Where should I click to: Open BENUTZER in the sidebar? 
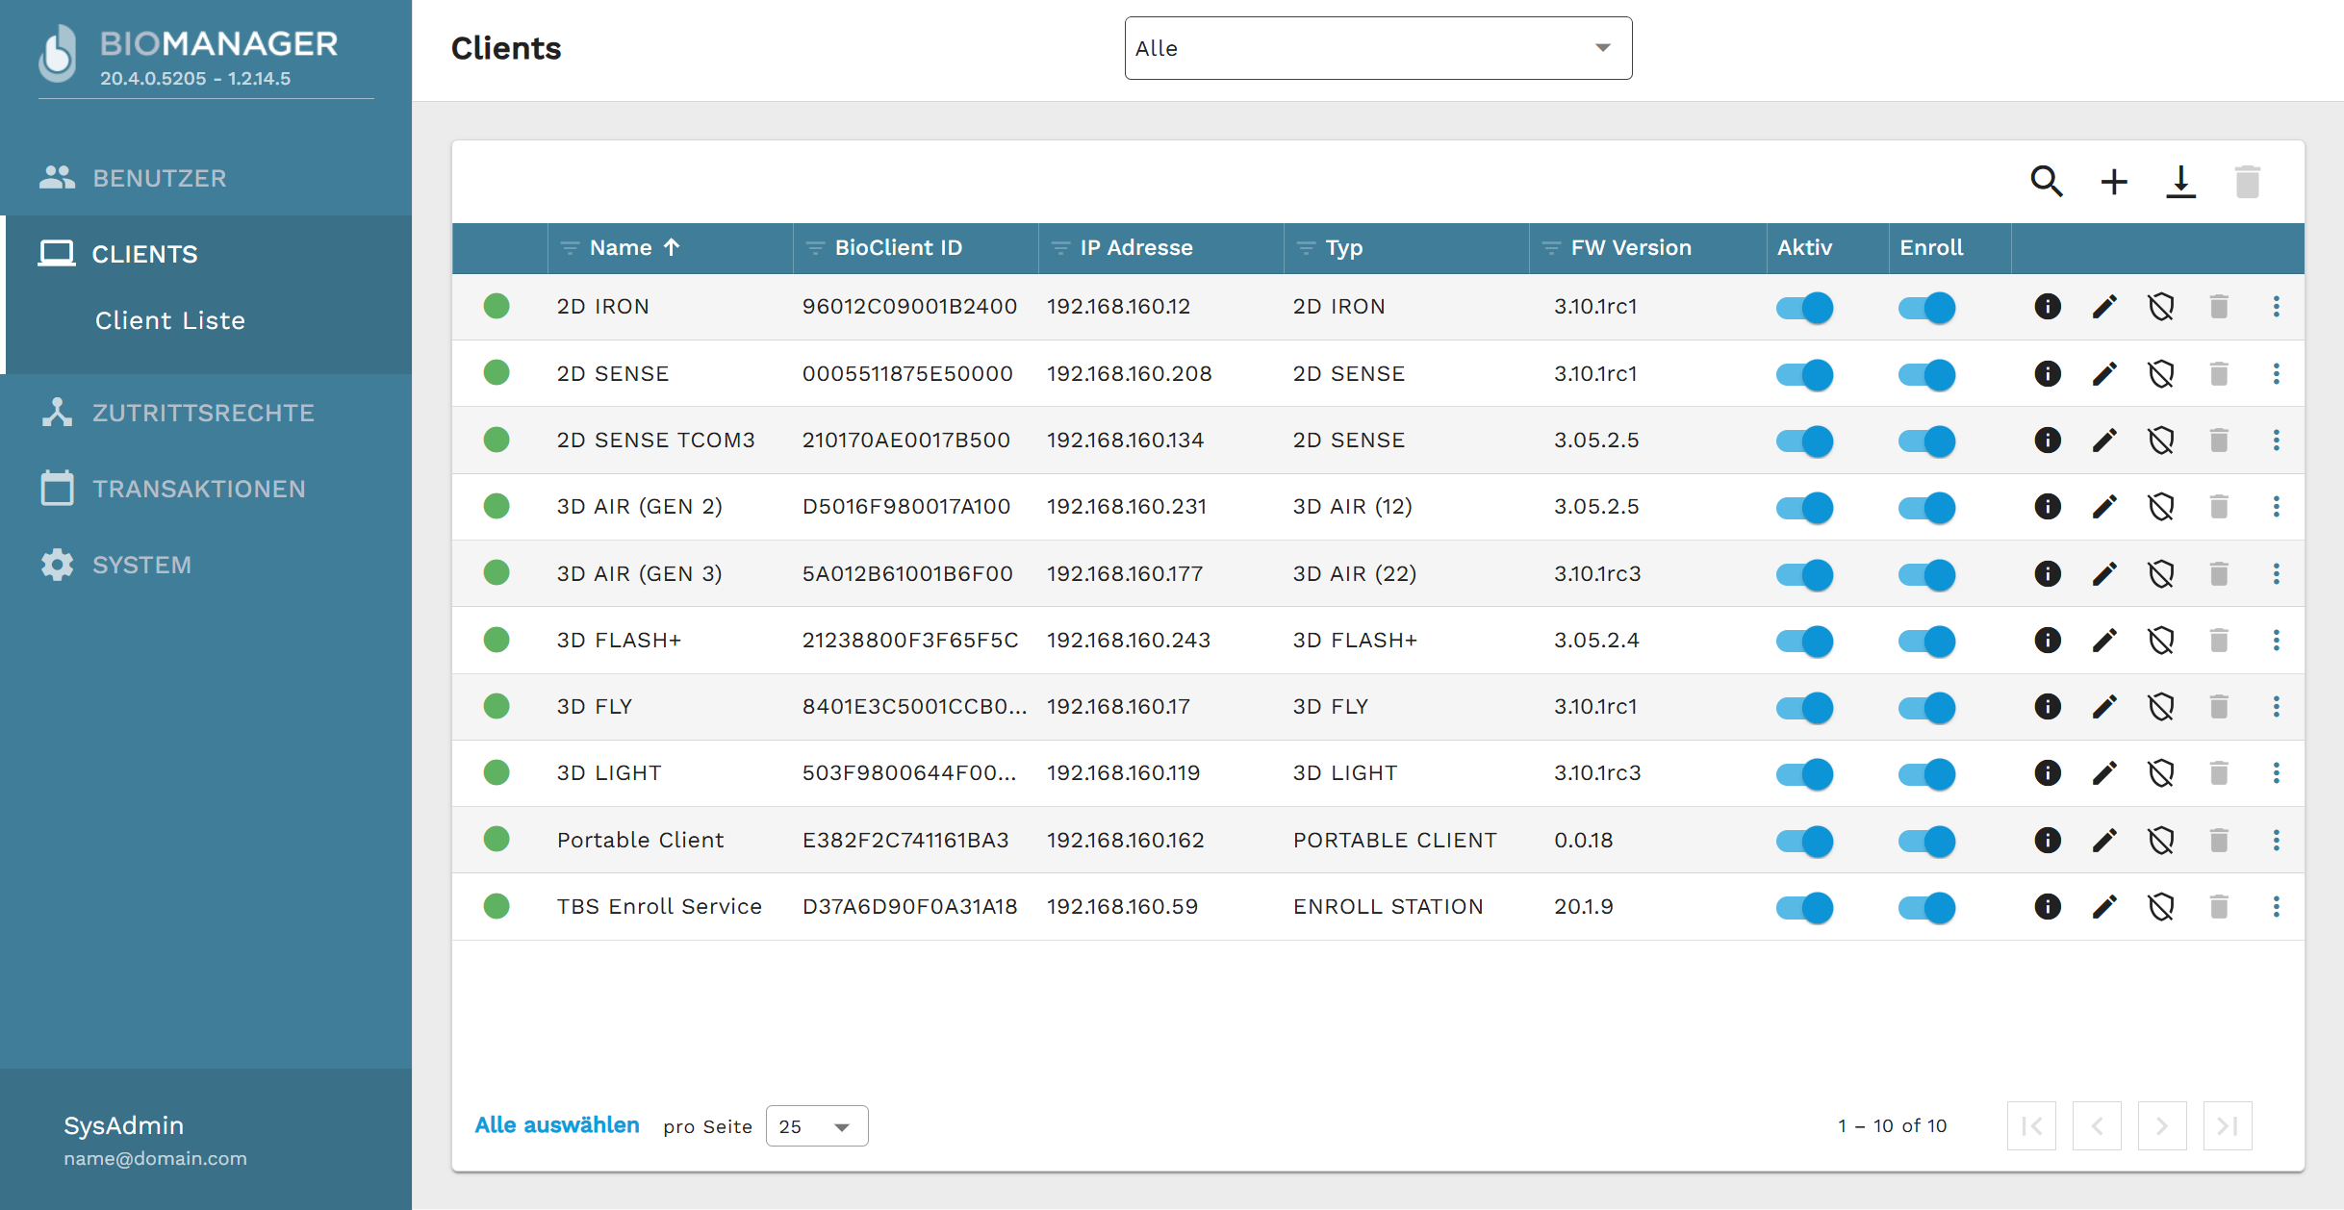coord(160,178)
